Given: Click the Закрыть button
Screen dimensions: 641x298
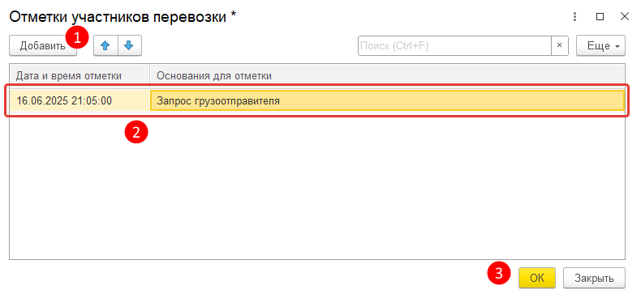Looking at the screenshot, I should [594, 278].
